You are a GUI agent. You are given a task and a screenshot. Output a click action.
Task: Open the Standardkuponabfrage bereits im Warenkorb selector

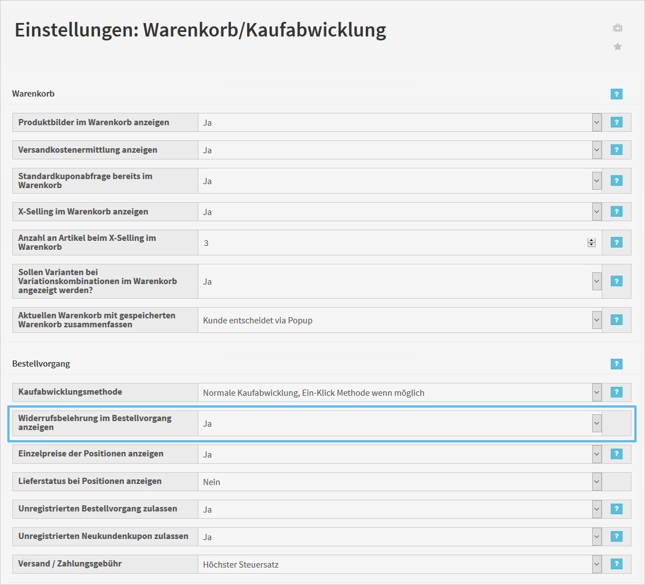pyautogui.click(x=596, y=180)
